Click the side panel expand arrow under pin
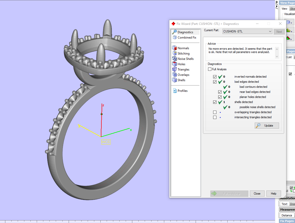Viewport: 295px width, 223px height. [276, 7]
